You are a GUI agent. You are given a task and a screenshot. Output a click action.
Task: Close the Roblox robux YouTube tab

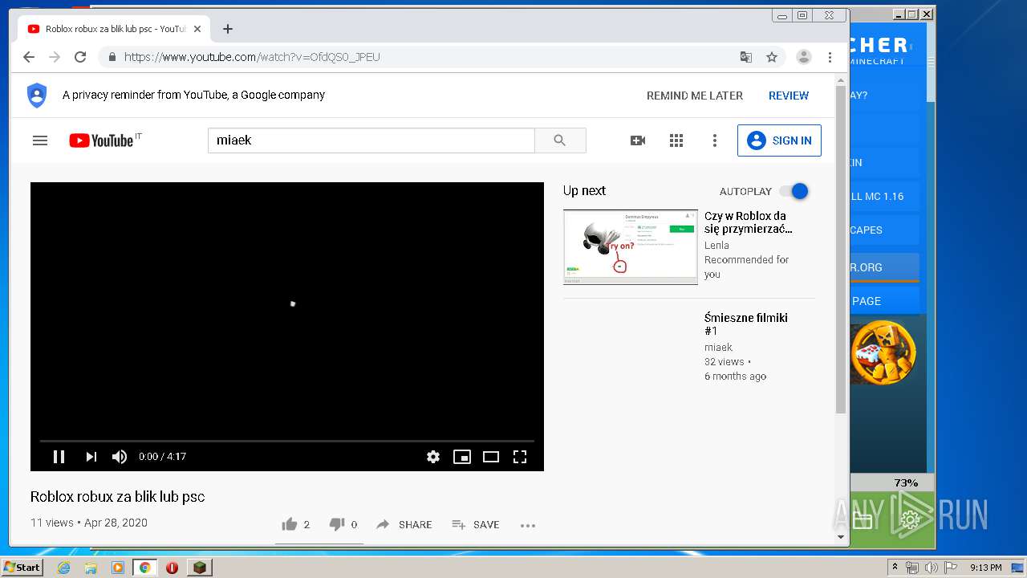click(x=197, y=29)
